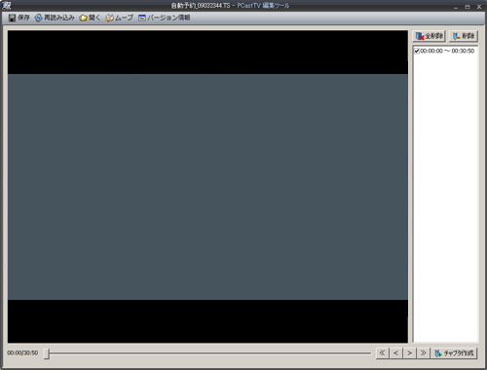Reload the video with 再読み込み

click(55, 18)
